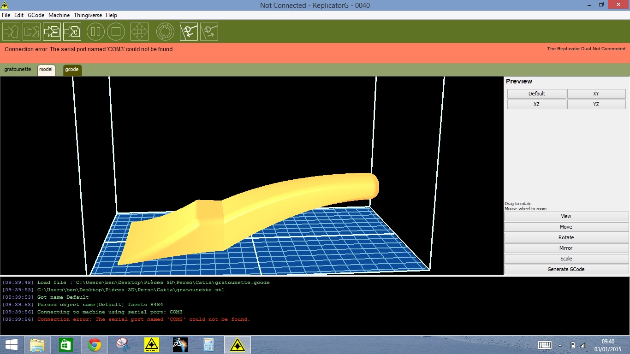Click the ReplicatorG icon in the title bar
Viewport: 630px width, 354px height.
4,5
